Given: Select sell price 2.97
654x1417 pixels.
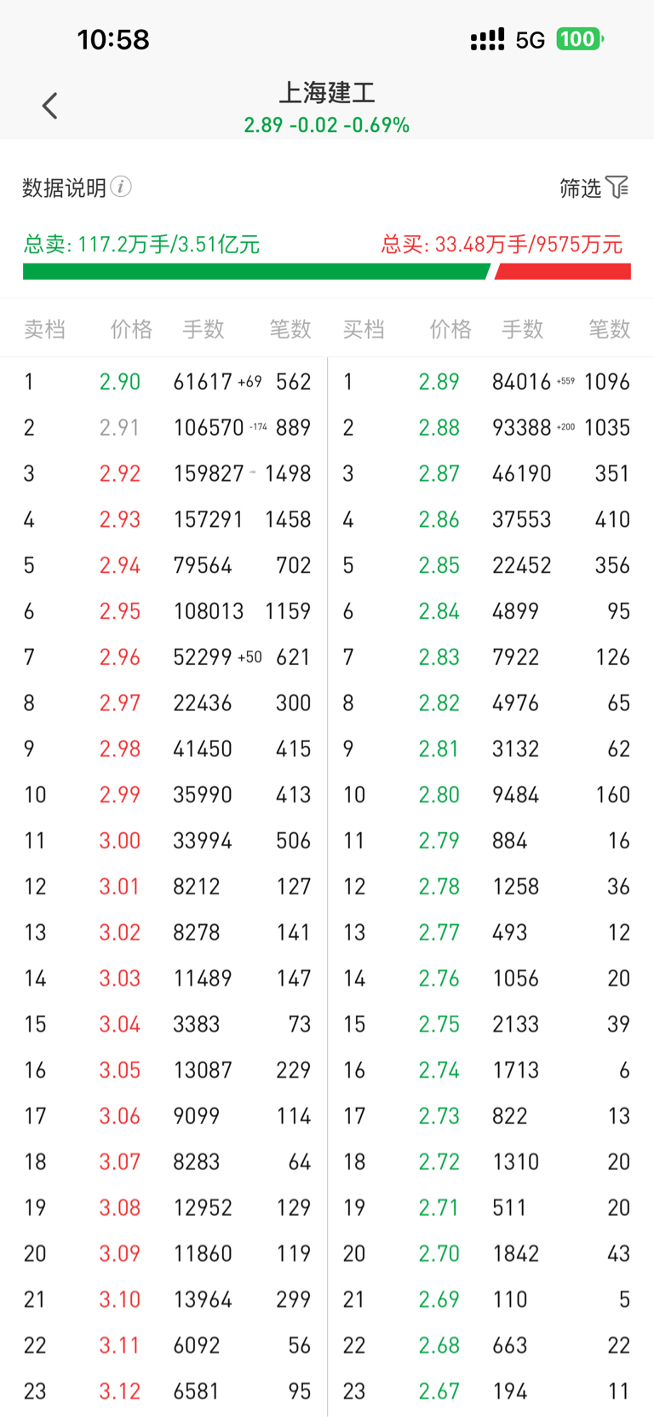Looking at the screenshot, I should tap(120, 703).
